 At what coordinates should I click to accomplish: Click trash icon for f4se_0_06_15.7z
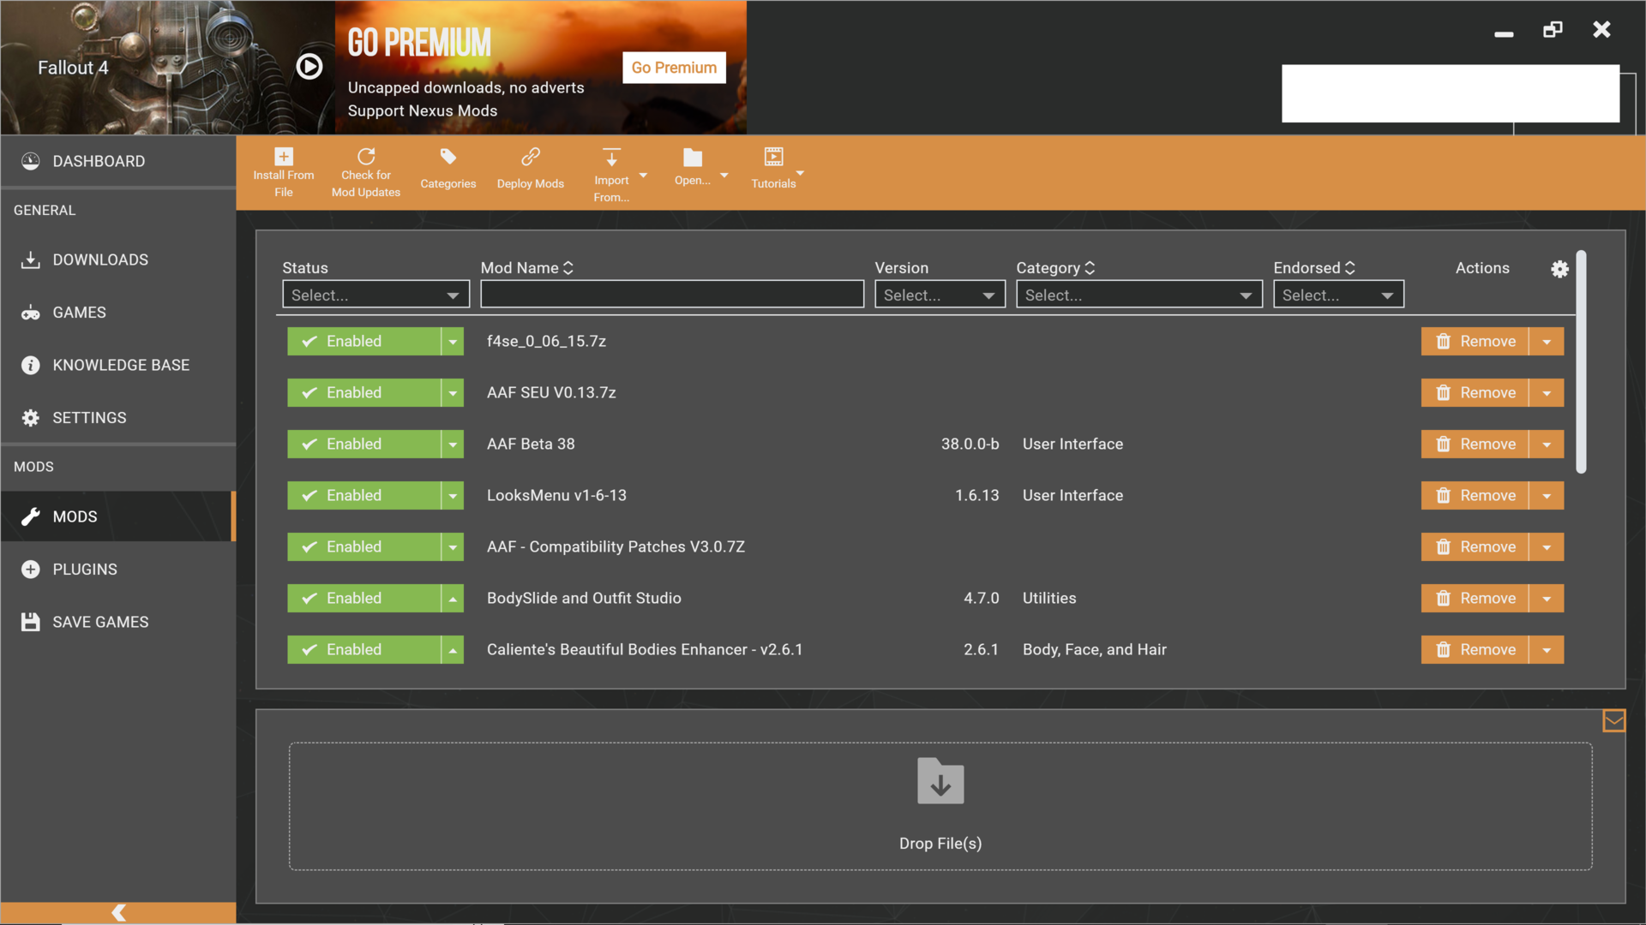[x=1444, y=342]
